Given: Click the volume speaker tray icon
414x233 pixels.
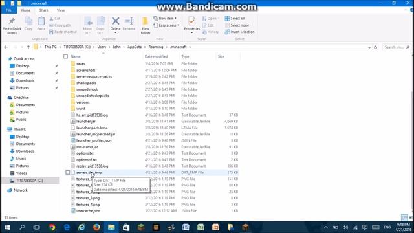Looking at the screenshot, I should point(345,227).
